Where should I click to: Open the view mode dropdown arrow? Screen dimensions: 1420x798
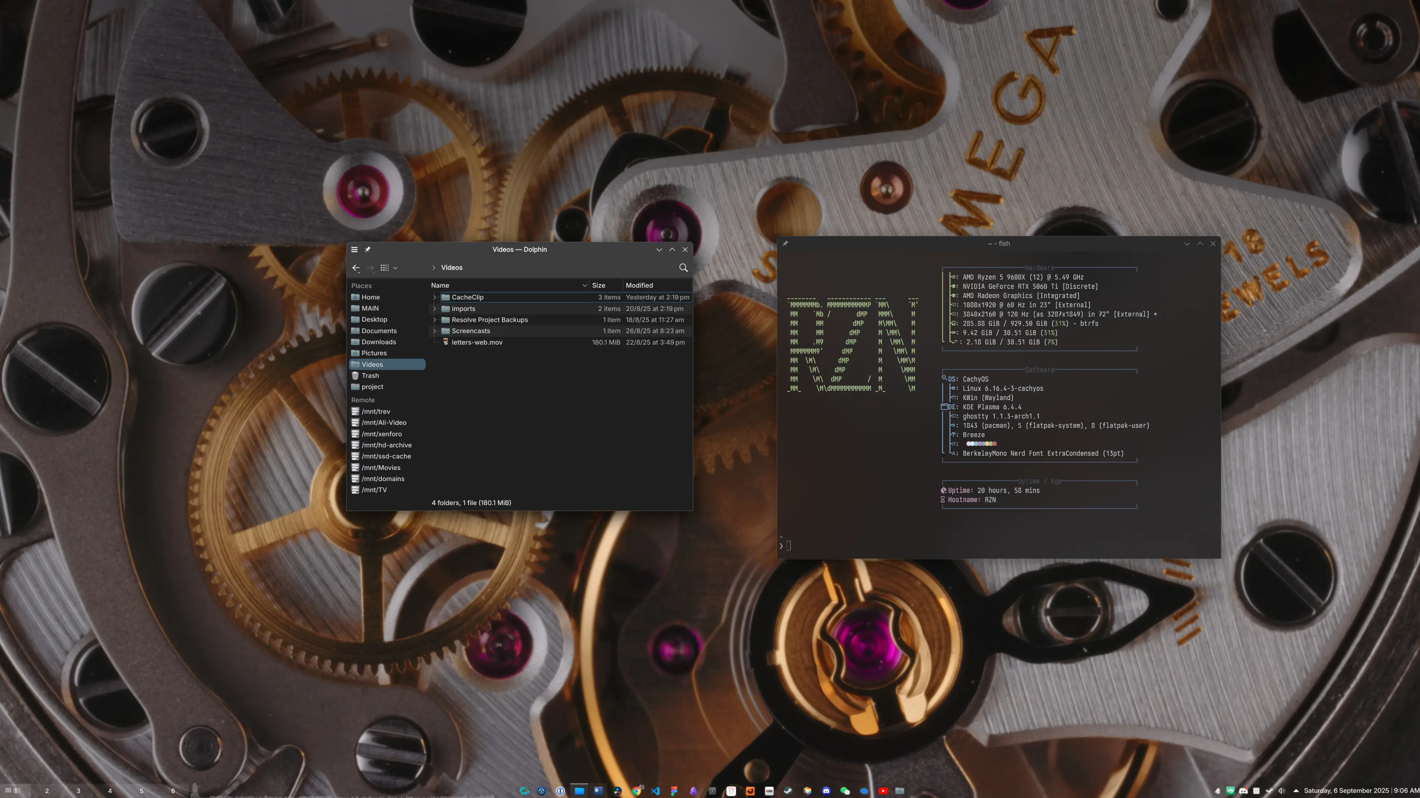395,268
